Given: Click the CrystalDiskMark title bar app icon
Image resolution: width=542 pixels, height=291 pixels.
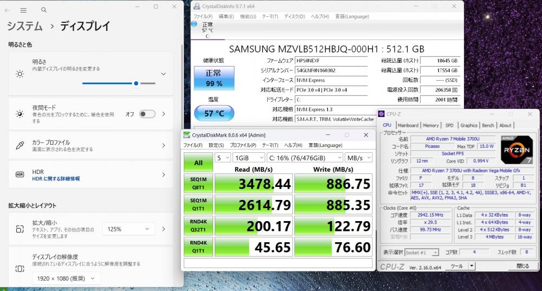Looking at the screenshot, I should [x=186, y=135].
